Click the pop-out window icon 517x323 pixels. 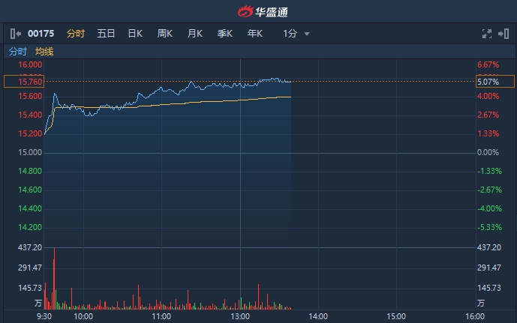click(503, 34)
